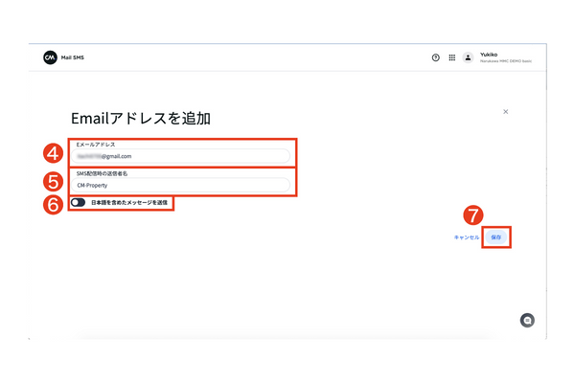Screen dimensions: 575x383
Task: Close the Emailアドレスを追加 dialog with X
Action: pos(506,112)
